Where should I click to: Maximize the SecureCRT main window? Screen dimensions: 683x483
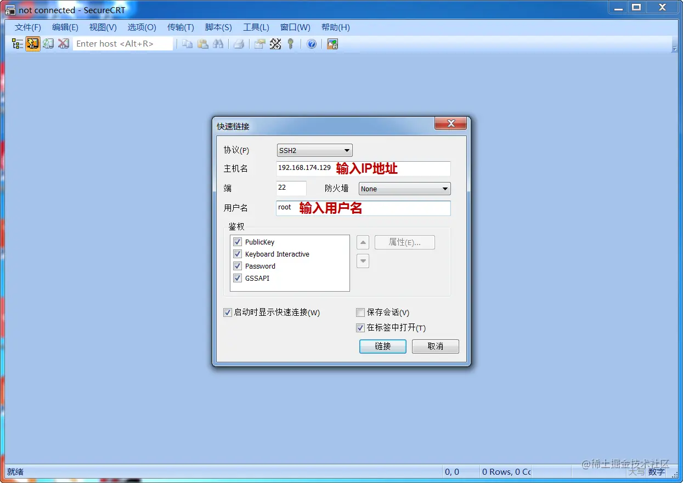[x=636, y=7]
